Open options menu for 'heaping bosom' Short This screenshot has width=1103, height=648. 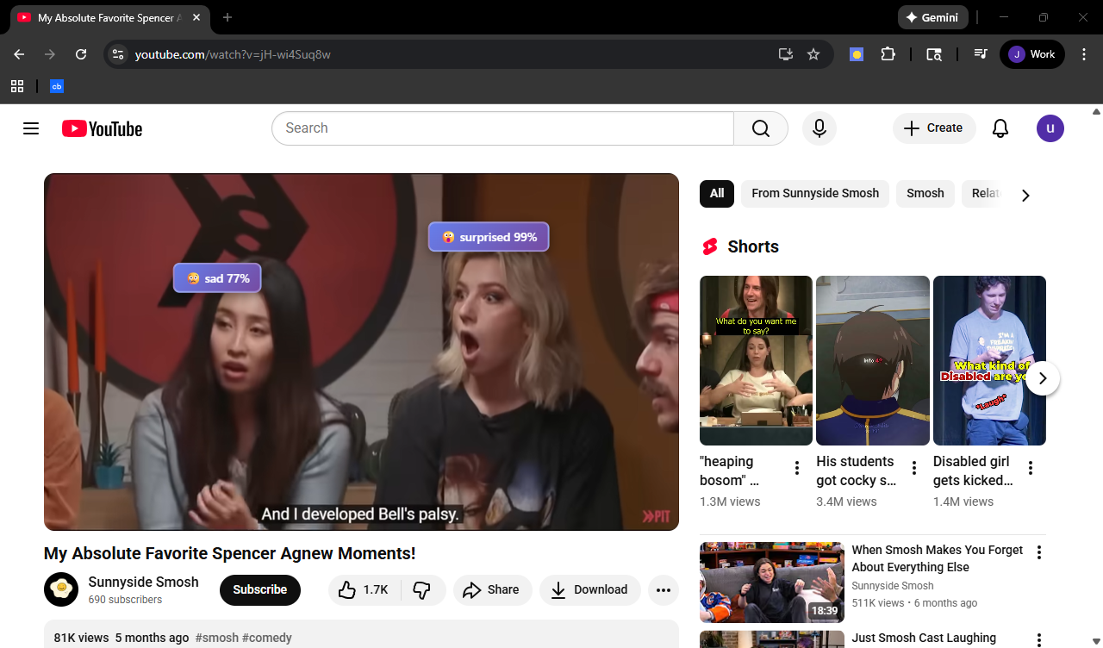coord(796,467)
